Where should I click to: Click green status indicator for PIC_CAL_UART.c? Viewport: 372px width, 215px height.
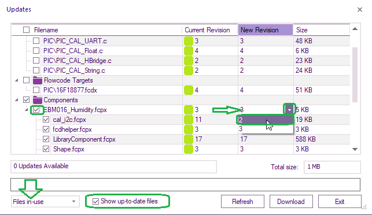click(189, 41)
